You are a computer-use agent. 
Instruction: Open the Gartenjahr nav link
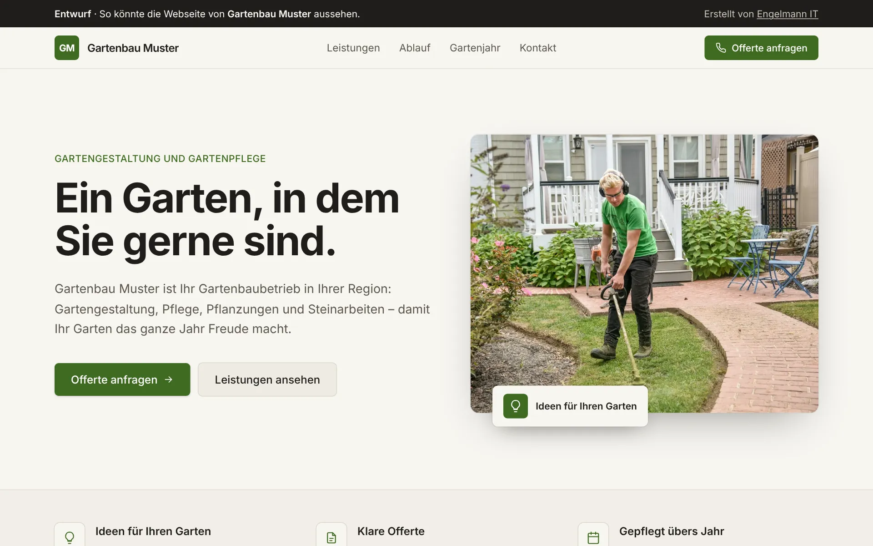(x=475, y=48)
